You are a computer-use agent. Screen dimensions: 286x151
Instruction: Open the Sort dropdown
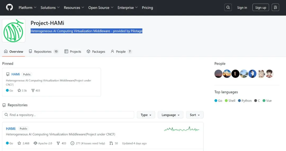[195, 115]
